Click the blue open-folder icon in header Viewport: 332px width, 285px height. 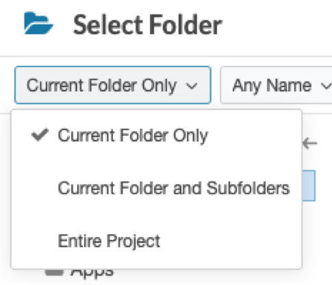(x=39, y=23)
